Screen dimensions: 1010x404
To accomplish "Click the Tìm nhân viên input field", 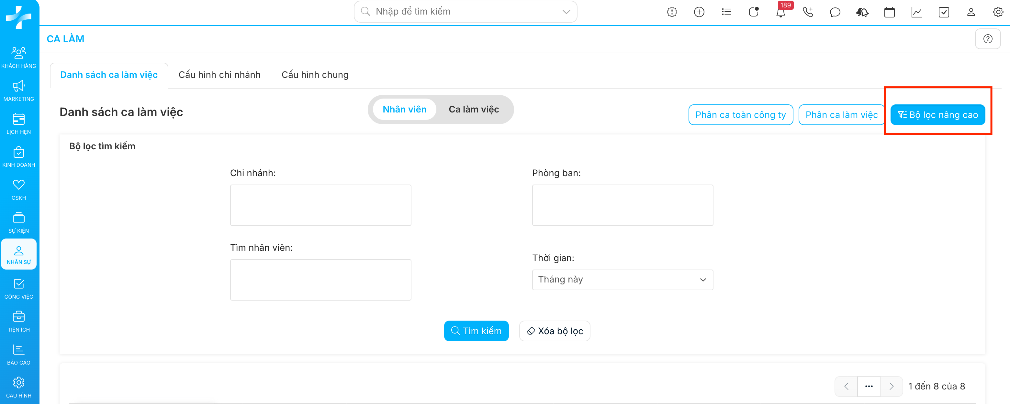I will (x=320, y=280).
